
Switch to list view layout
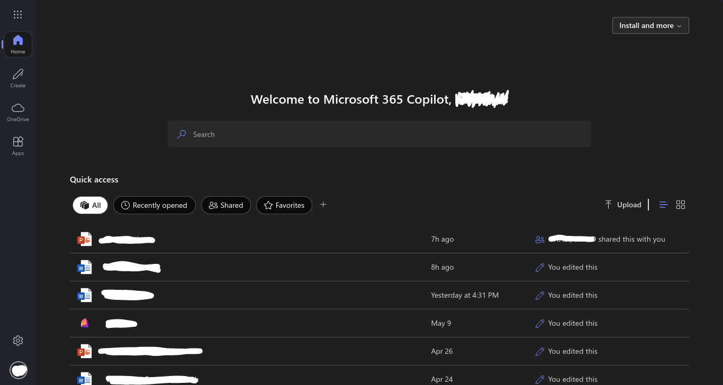664,205
